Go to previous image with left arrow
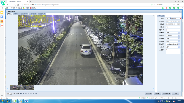 (21, 94)
